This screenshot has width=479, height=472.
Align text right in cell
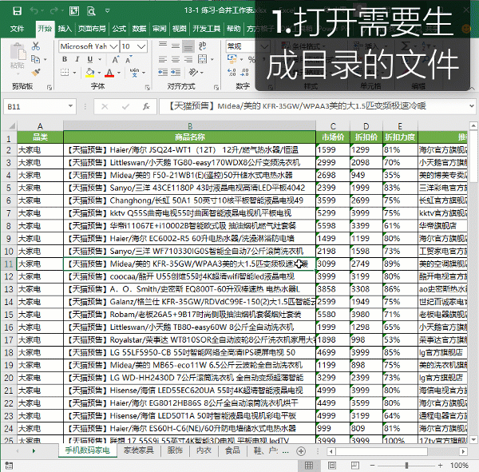188,59
